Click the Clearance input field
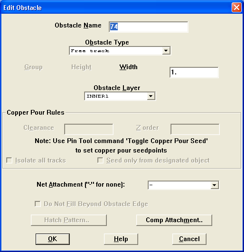The width and height of the screenshot is (244, 252). click(x=89, y=129)
